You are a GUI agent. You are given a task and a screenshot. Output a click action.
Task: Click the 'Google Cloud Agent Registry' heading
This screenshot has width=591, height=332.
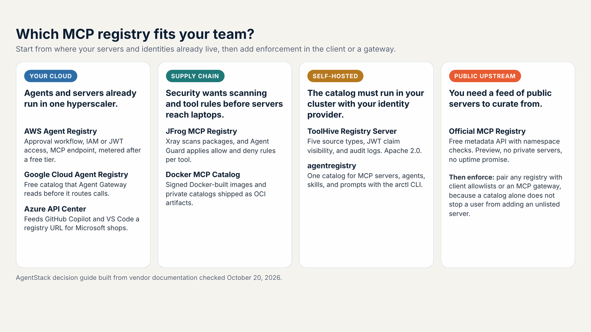pos(76,175)
